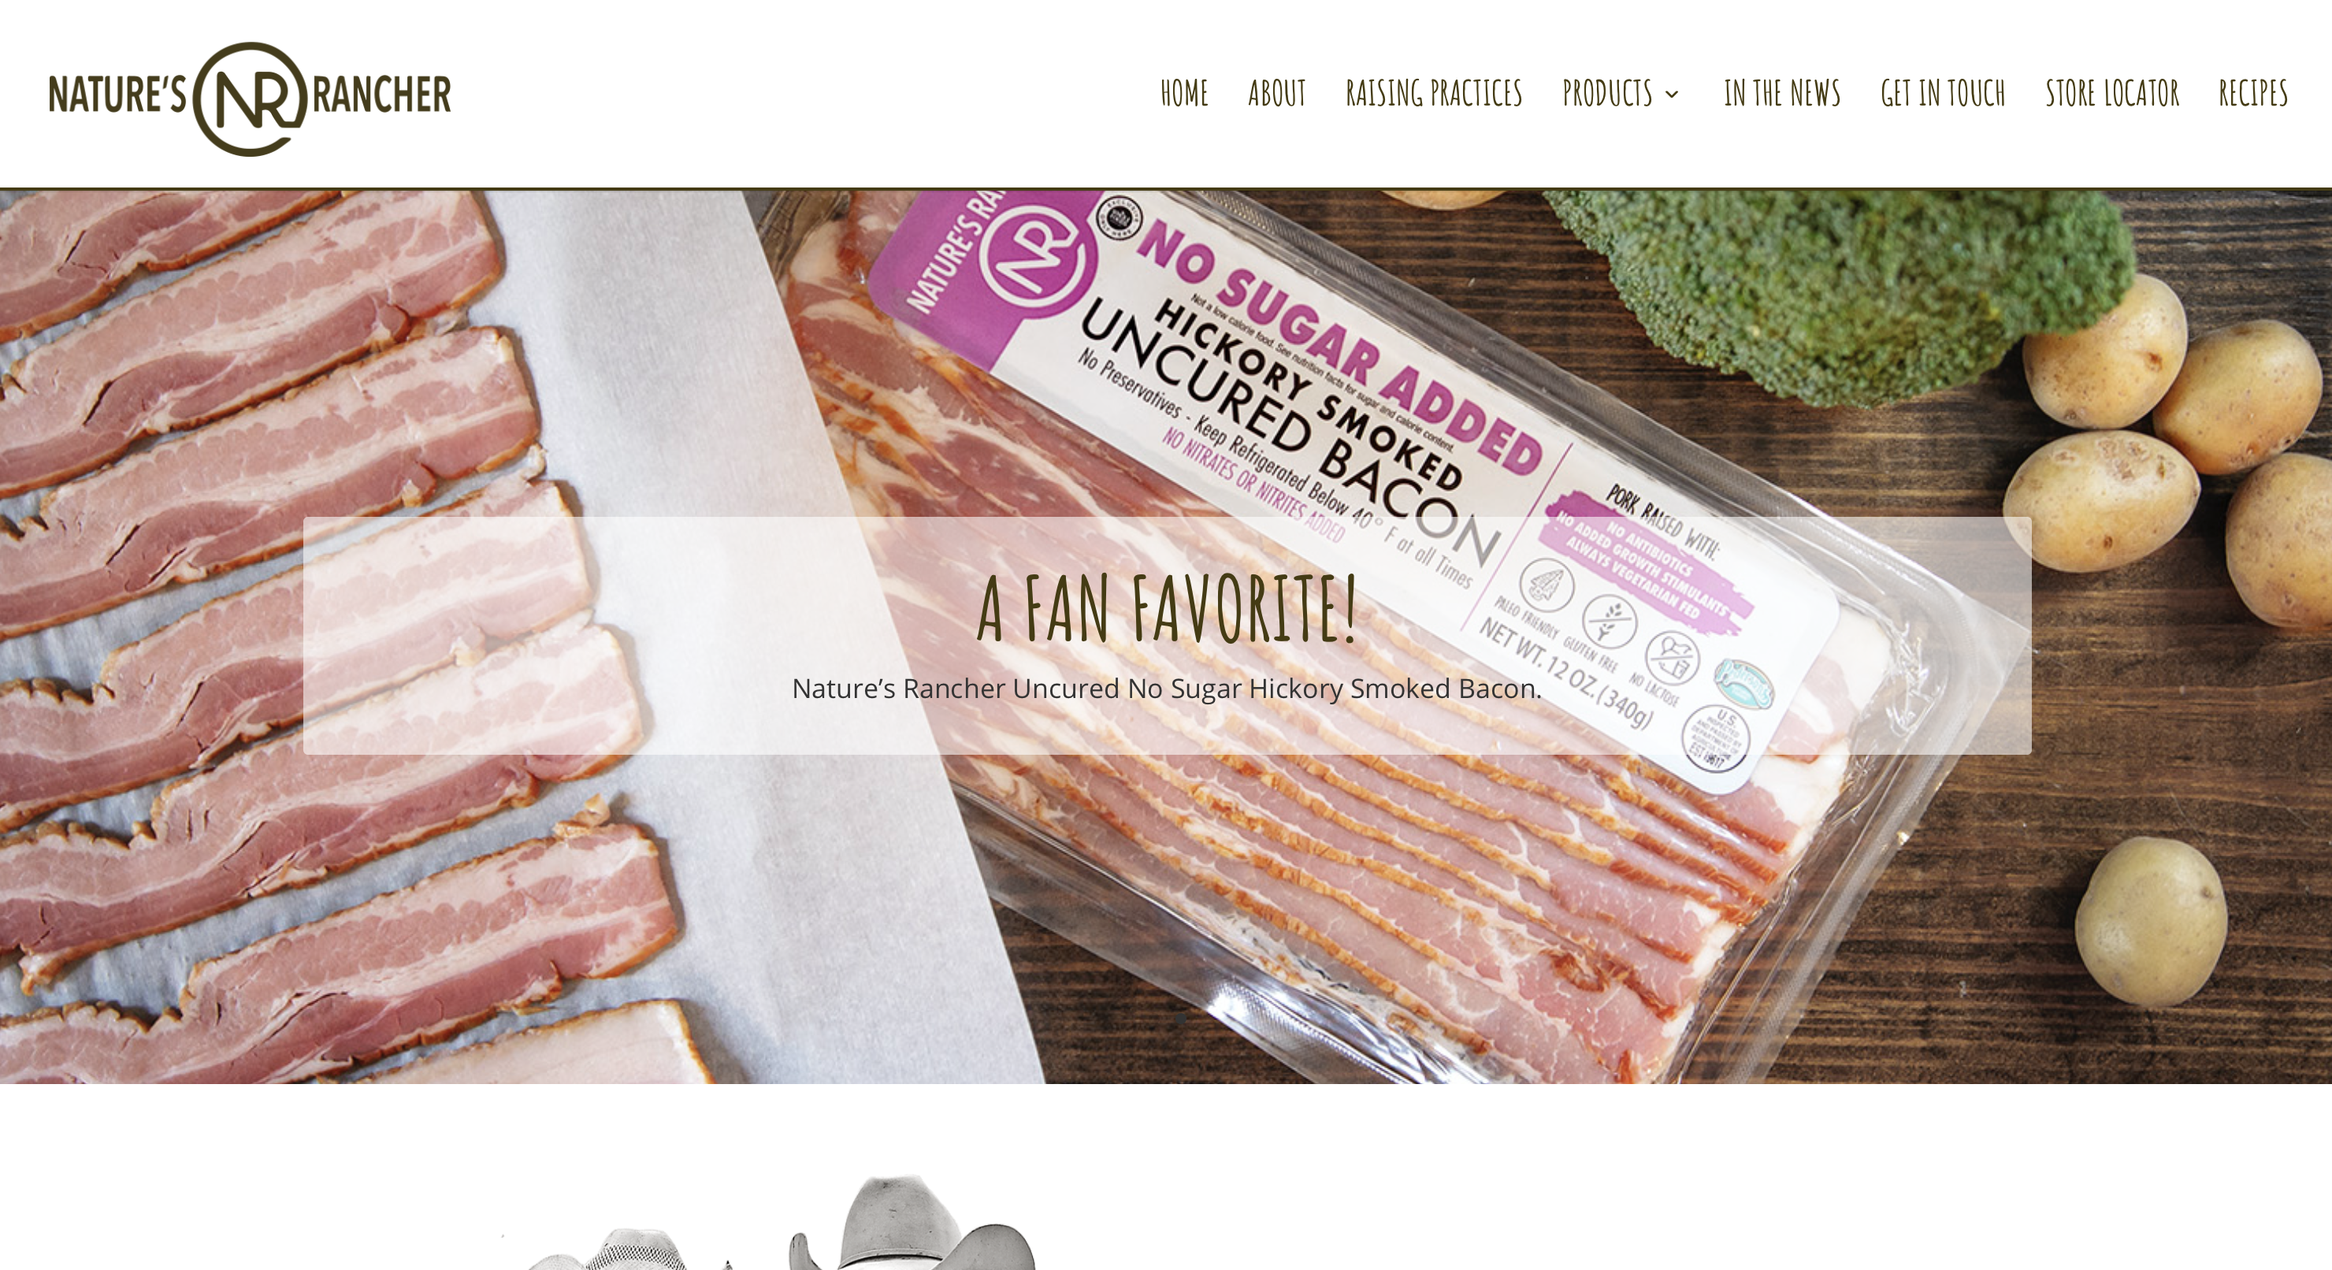Select the Products menu item

1607,93
